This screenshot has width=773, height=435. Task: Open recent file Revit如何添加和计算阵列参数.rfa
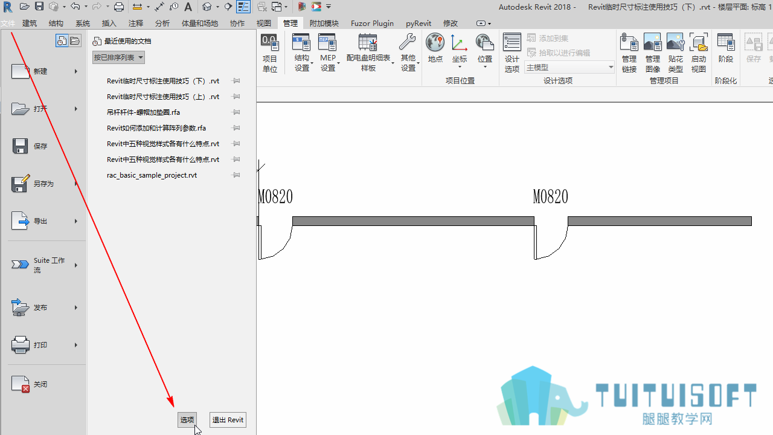[x=156, y=128]
